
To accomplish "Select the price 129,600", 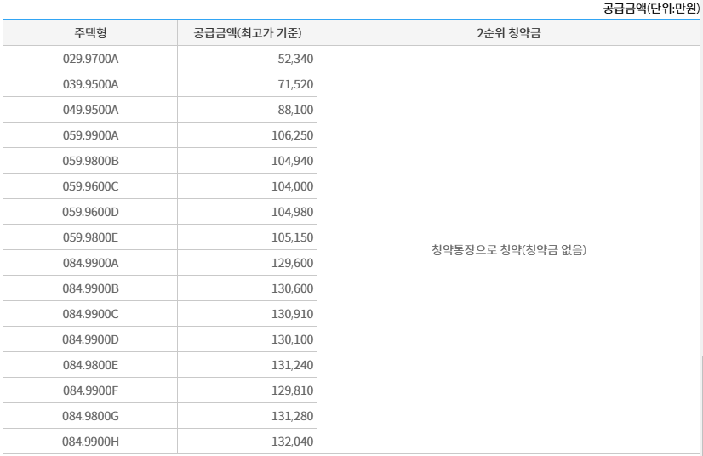I will coord(292,263).
